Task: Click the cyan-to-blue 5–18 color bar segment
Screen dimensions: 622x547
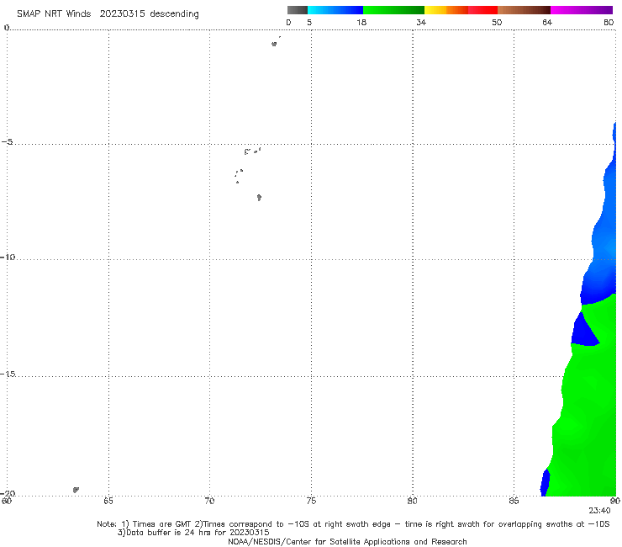Action: pyautogui.click(x=335, y=10)
